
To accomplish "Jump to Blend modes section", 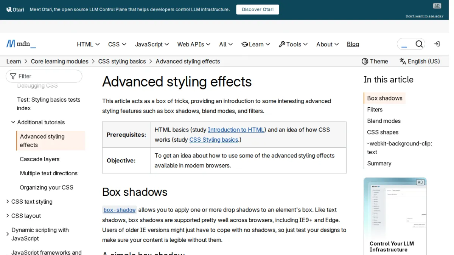I will click(x=384, y=121).
